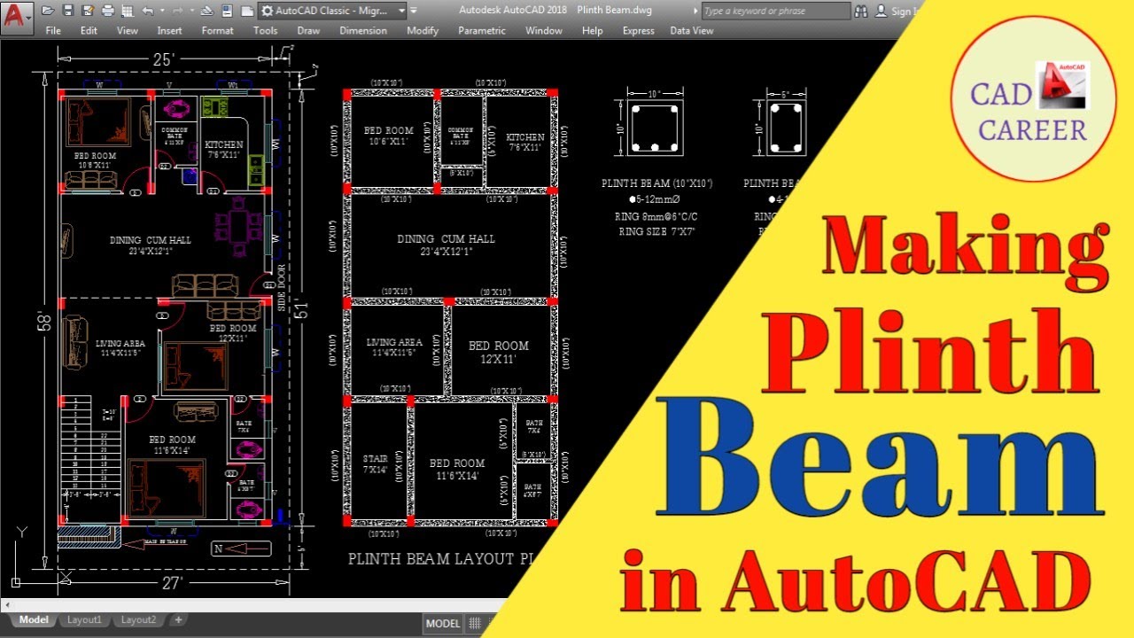The height and width of the screenshot is (638, 1134).
Task: Click the Sheet Set Manager icon
Action: (226, 11)
